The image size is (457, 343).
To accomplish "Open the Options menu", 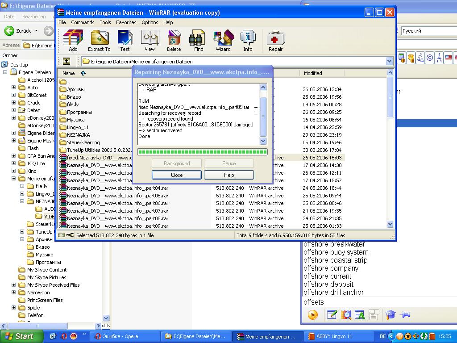I will point(150,22).
